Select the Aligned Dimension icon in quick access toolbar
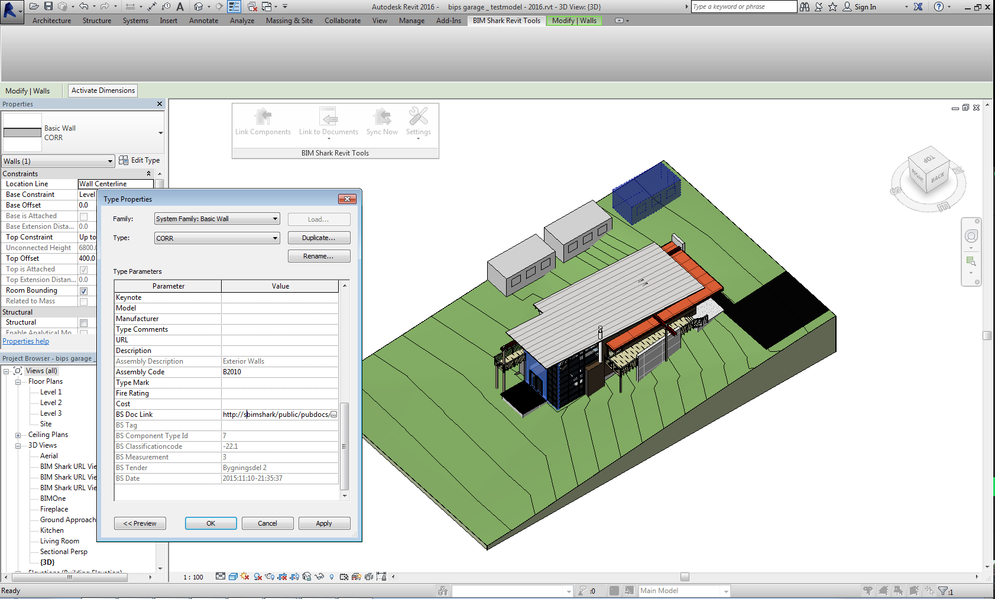Screen dimensions: 995x599 click(x=152, y=7)
